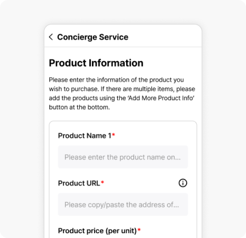Click the 'button at the bottom.' description line
Viewport: 246px width, 238px height.
point(79,107)
